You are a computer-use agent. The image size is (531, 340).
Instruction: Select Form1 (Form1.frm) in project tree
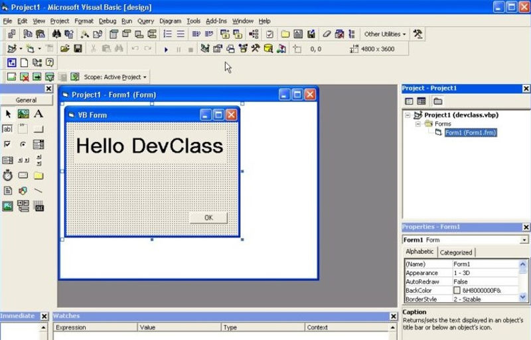470,133
